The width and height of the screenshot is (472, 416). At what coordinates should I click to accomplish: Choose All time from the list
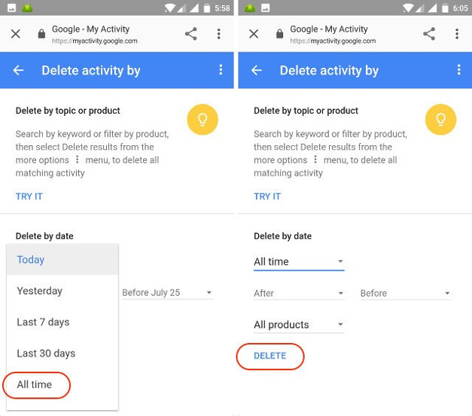coord(62,384)
